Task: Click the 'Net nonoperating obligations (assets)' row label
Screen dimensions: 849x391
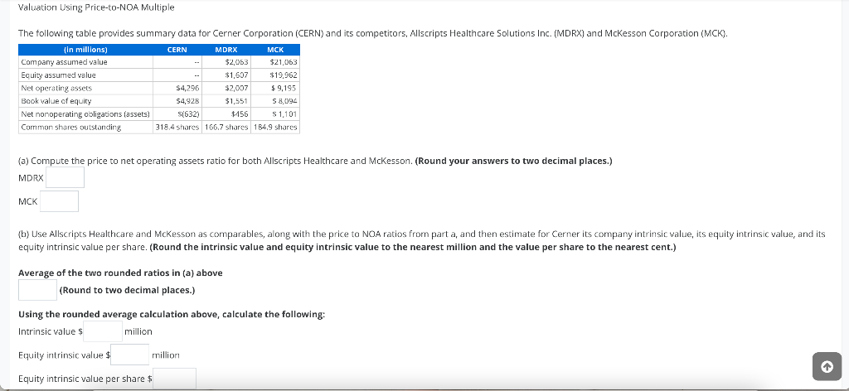Action: (x=85, y=114)
